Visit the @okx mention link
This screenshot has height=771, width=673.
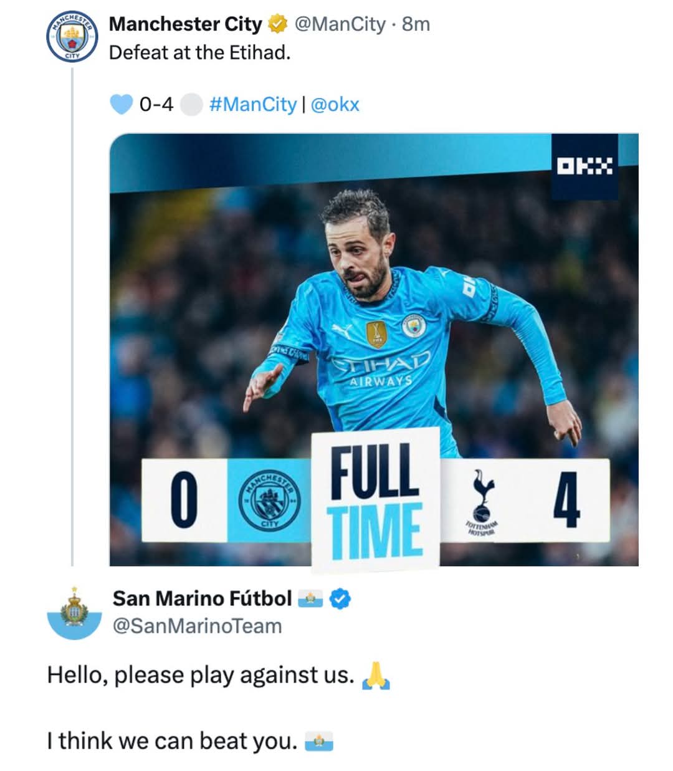pos(335,104)
